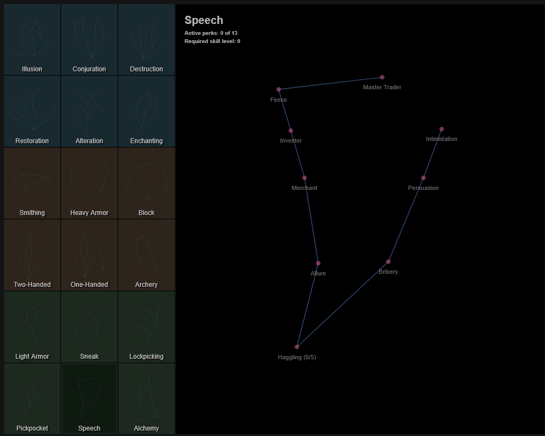
Task: Activate the Master Trader perk node
Action: pos(382,77)
